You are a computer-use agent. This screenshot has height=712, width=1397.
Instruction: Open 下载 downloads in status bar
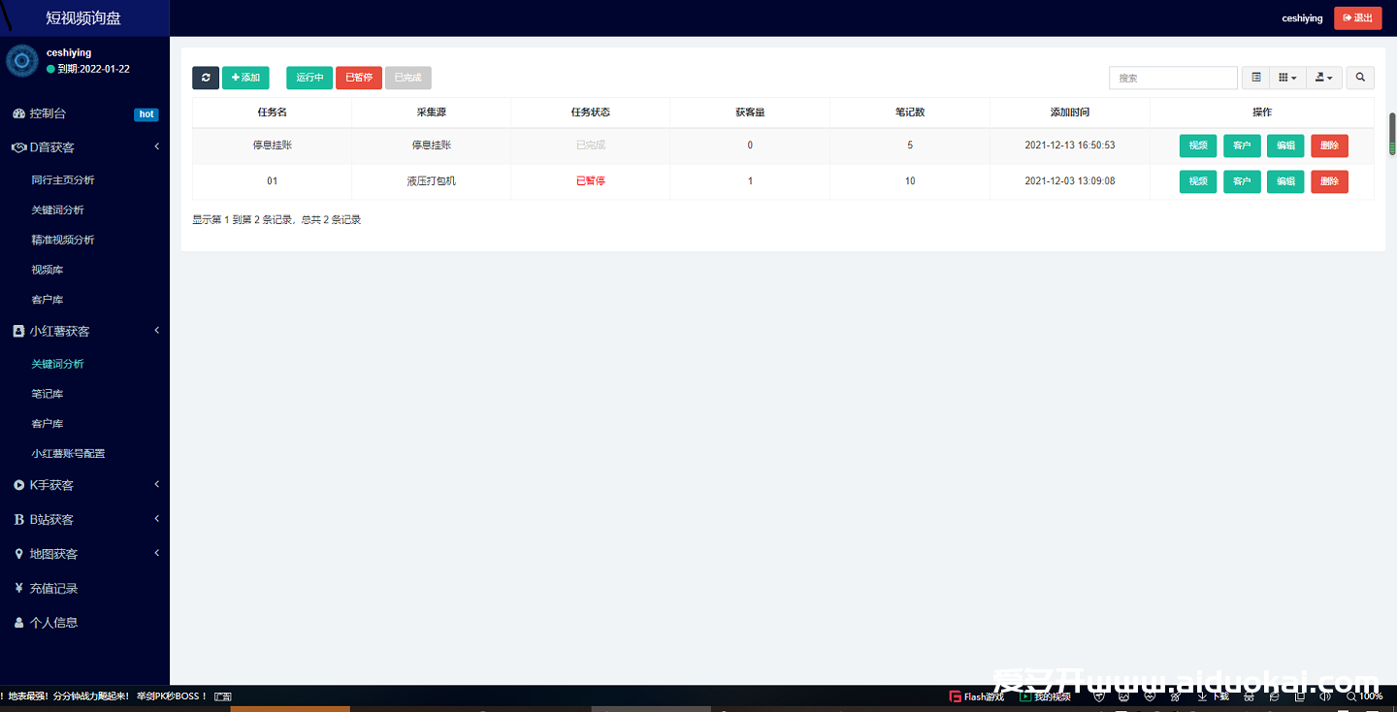[1213, 696]
